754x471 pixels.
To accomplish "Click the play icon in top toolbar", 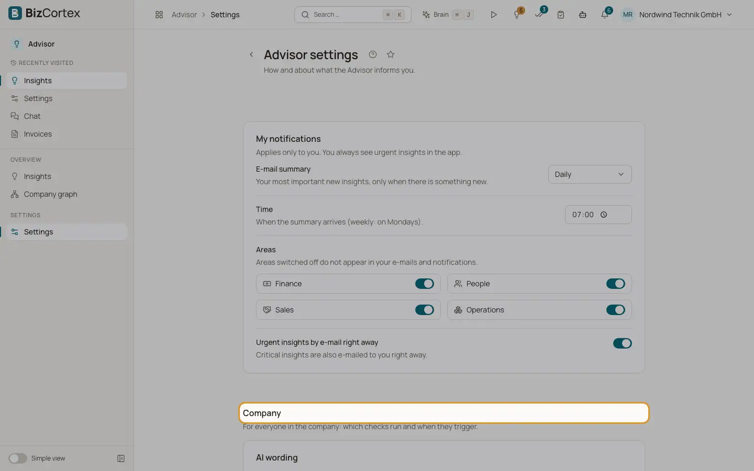I will click(x=493, y=15).
